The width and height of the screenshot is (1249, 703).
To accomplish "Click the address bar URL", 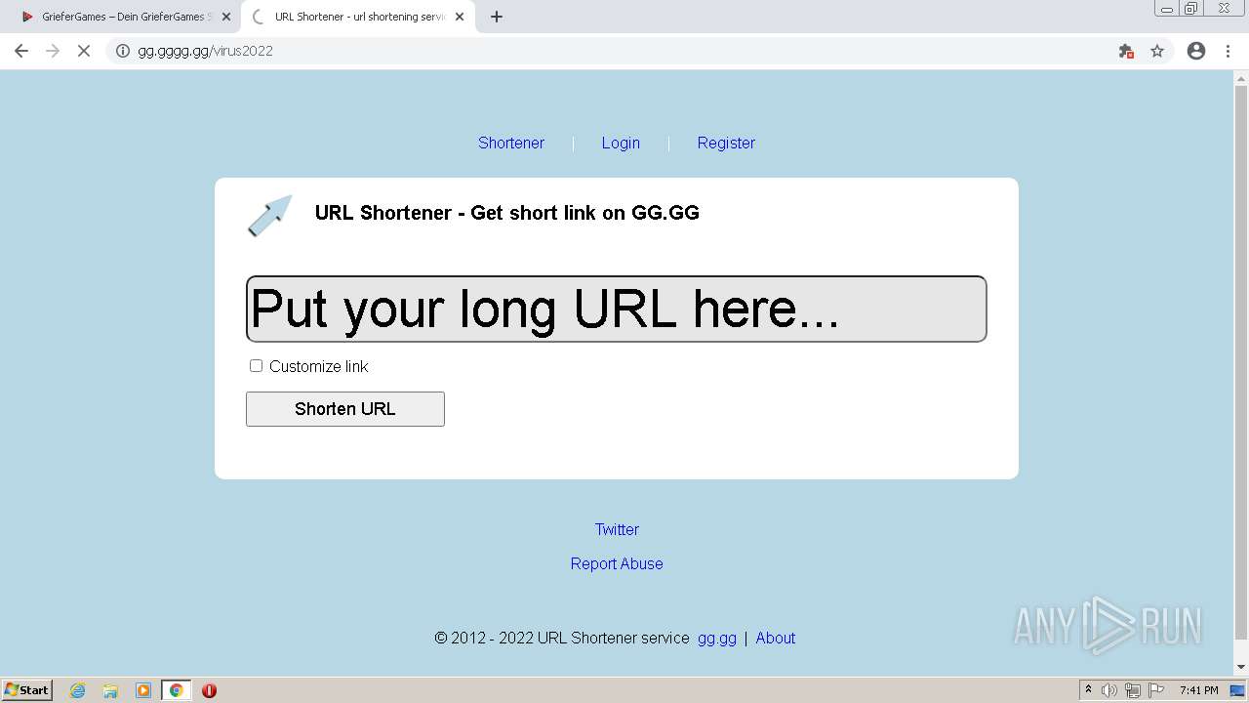I will point(205,51).
